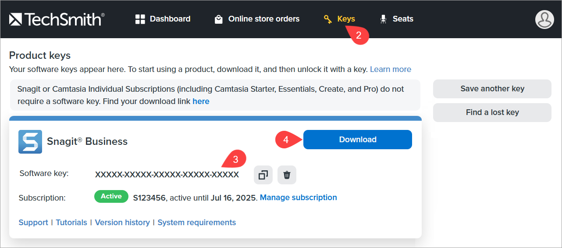Open the Support link
Image resolution: width=562 pixels, height=248 pixels.
[x=33, y=223]
